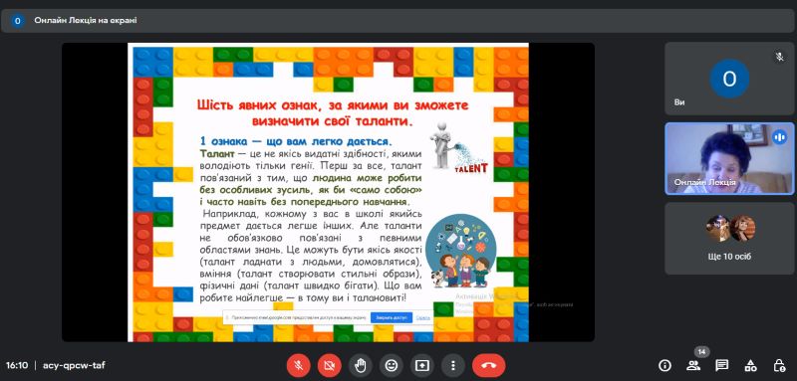This screenshot has height=381, width=797.
Task: Open the in-call chat panel
Action: click(x=721, y=365)
